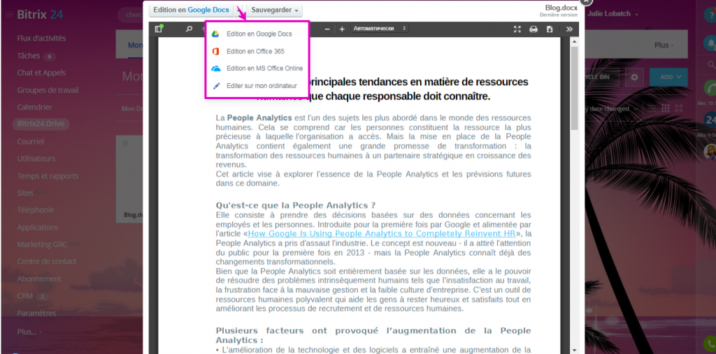Choose Edition en Google Docs from menu
Viewport: 716px width, 354px height.
257,34
